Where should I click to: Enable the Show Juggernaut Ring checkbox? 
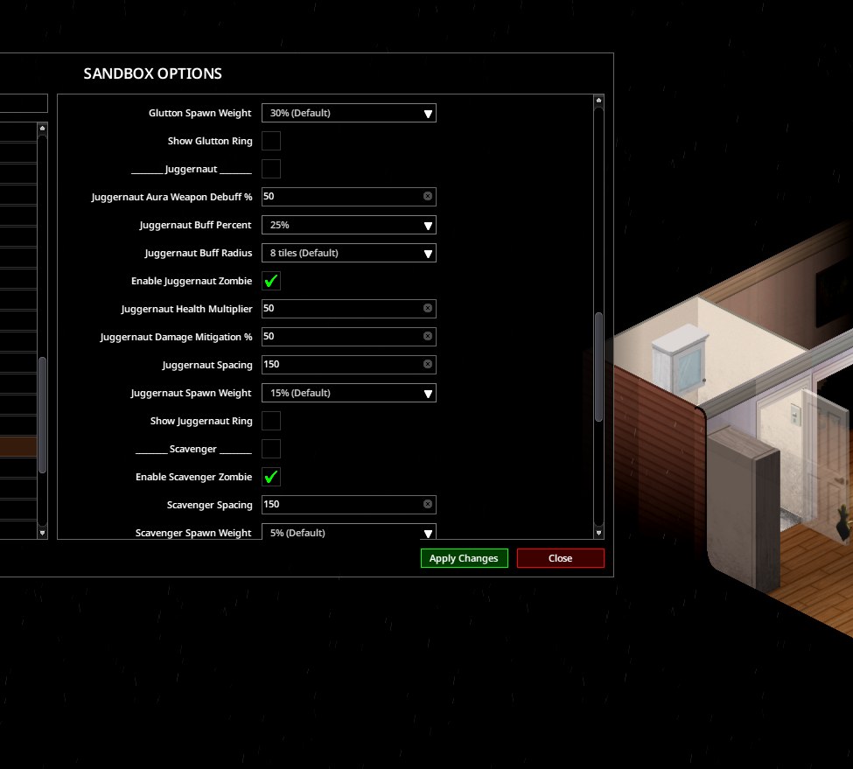(271, 421)
